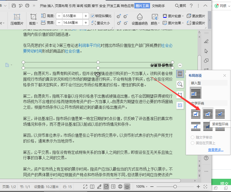Click the zoom in plus button
Screen dimensions: 231x192
198,187
